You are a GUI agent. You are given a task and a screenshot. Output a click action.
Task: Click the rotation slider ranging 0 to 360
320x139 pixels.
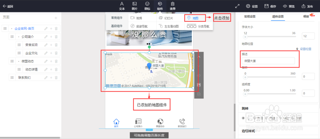pyautogui.click(x=270, y=77)
